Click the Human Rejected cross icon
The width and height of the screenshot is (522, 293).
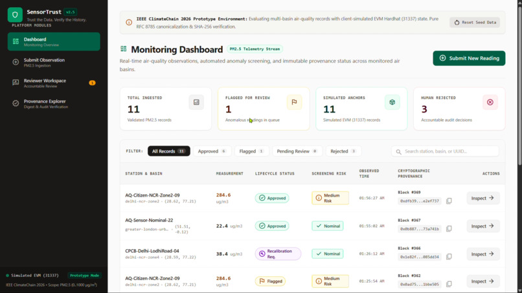pos(490,102)
